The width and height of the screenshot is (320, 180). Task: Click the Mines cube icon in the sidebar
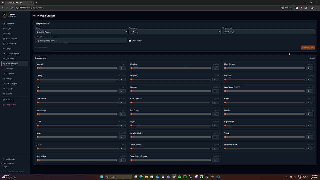click(4, 34)
